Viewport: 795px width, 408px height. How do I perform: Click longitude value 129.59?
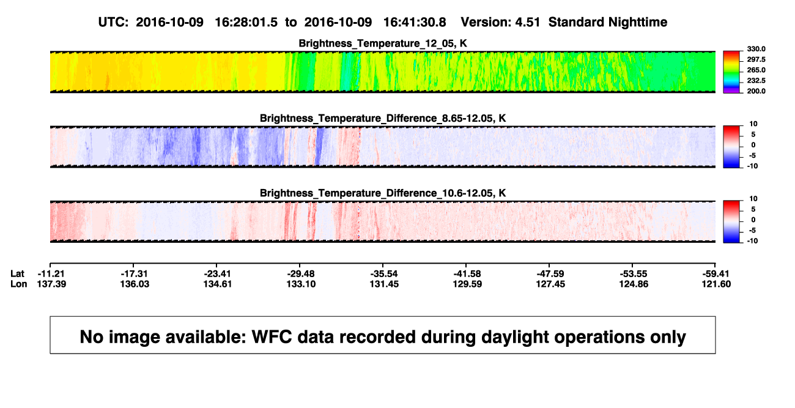coord(468,284)
